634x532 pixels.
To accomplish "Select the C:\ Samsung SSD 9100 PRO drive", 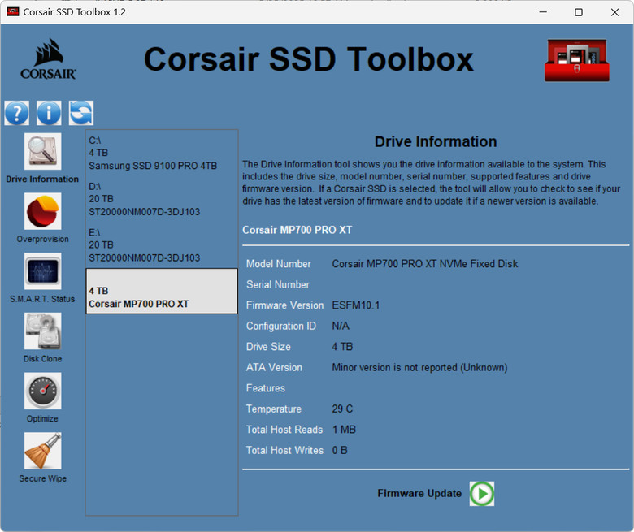I will 162,153.
